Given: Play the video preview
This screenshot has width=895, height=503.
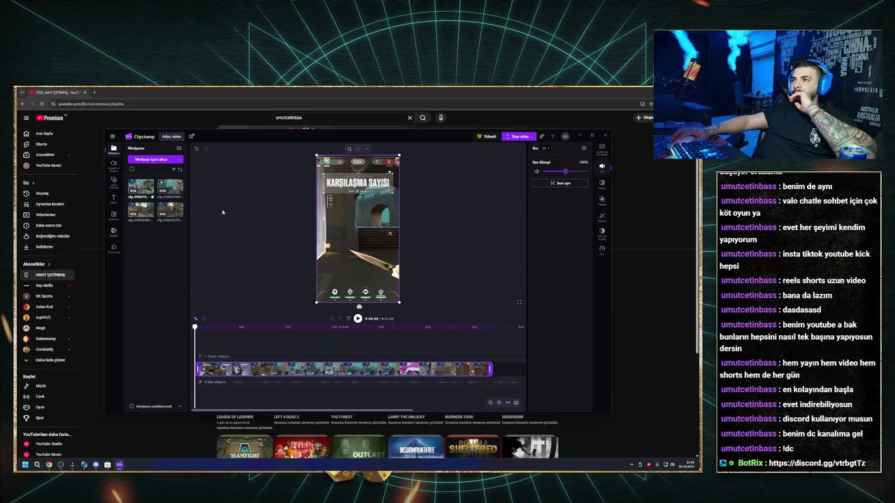Looking at the screenshot, I should (358, 319).
